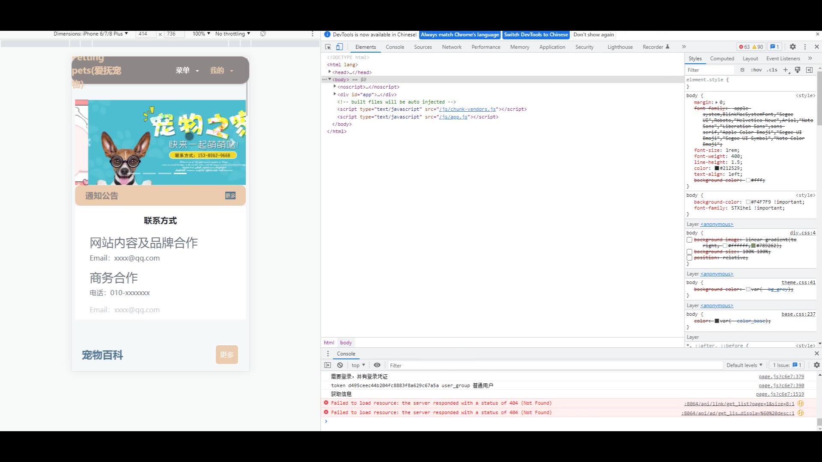Expand the div id app node
Viewport: 822px width, 462px height.
pos(335,94)
